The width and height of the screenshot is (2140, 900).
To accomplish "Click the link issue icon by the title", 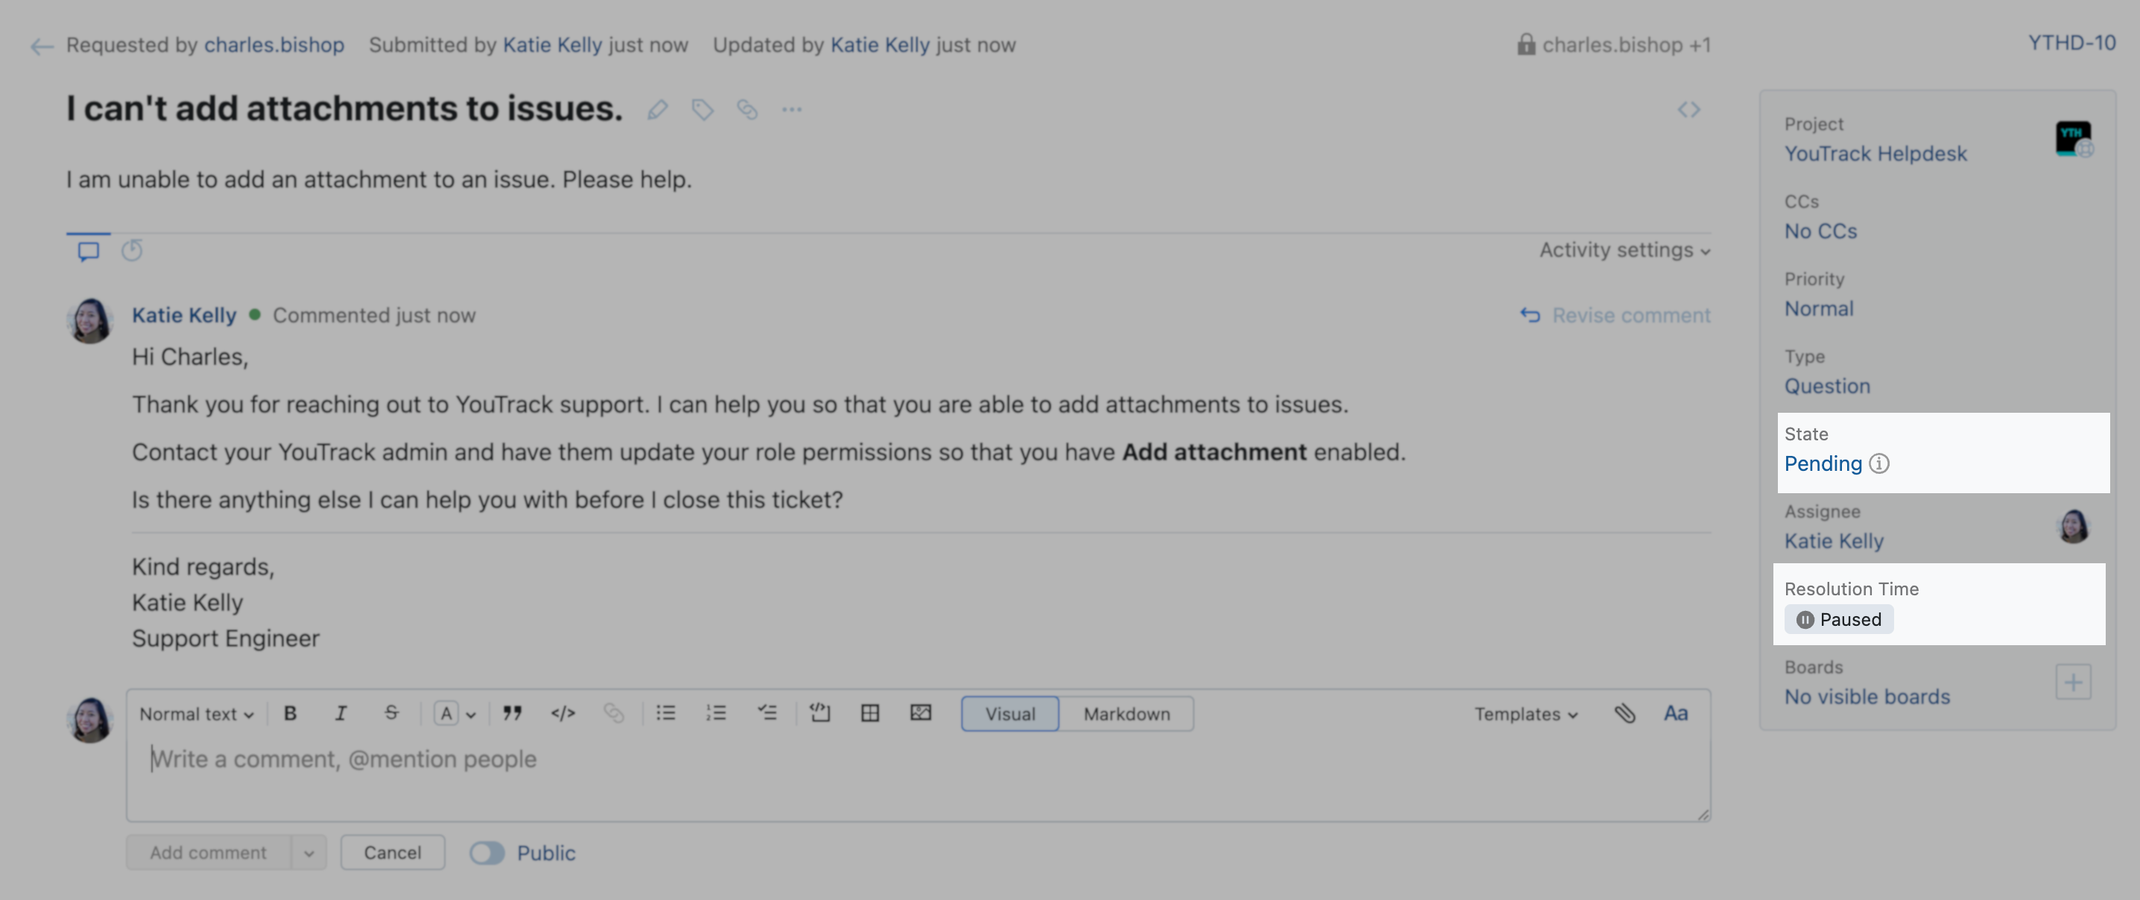I will [747, 110].
